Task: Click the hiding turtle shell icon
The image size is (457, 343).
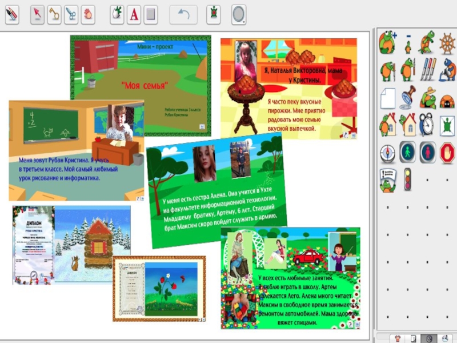Action: (x=447, y=101)
